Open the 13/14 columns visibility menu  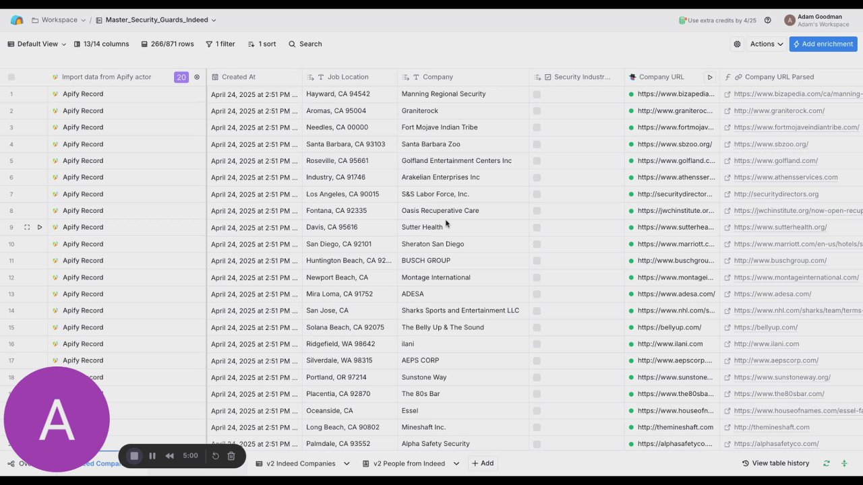[101, 44]
